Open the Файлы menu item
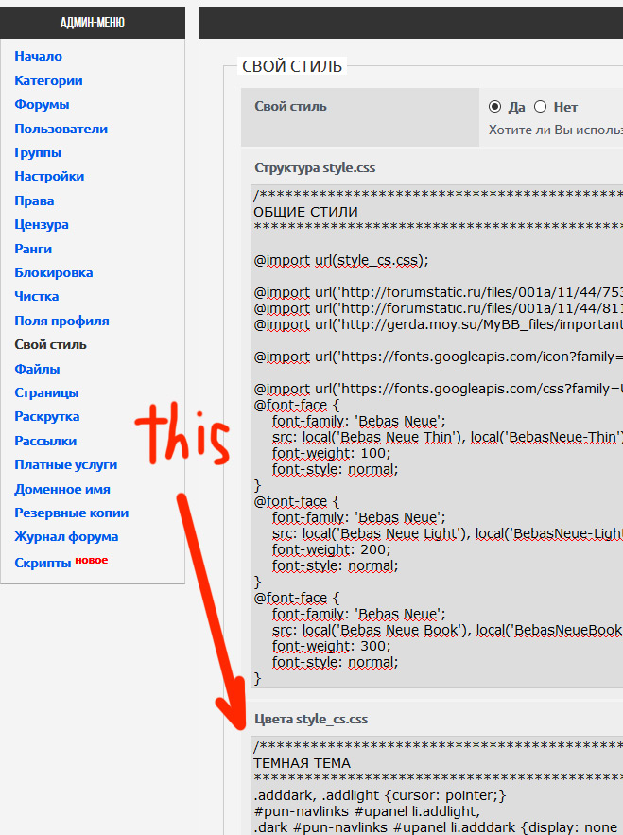The width and height of the screenshot is (623, 835). [x=37, y=369]
